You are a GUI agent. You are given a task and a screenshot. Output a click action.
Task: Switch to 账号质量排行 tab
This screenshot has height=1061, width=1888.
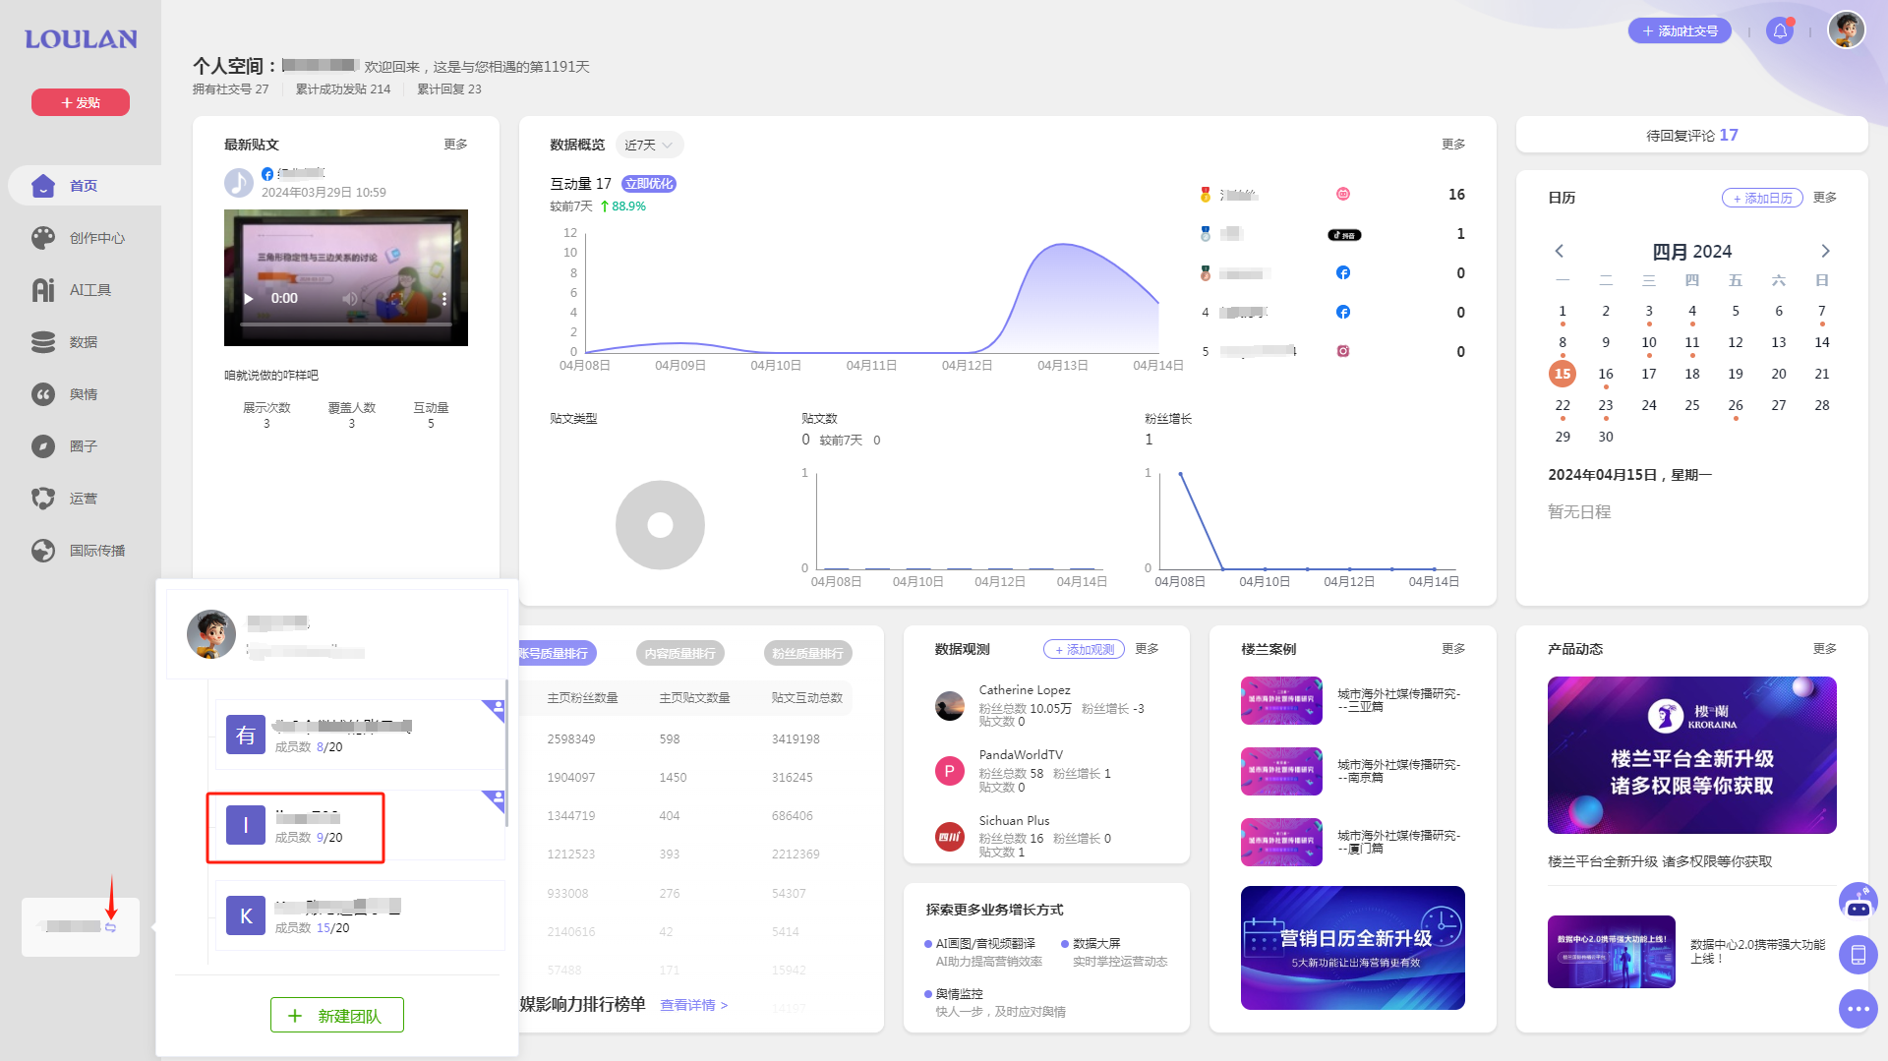coord(557,653)
